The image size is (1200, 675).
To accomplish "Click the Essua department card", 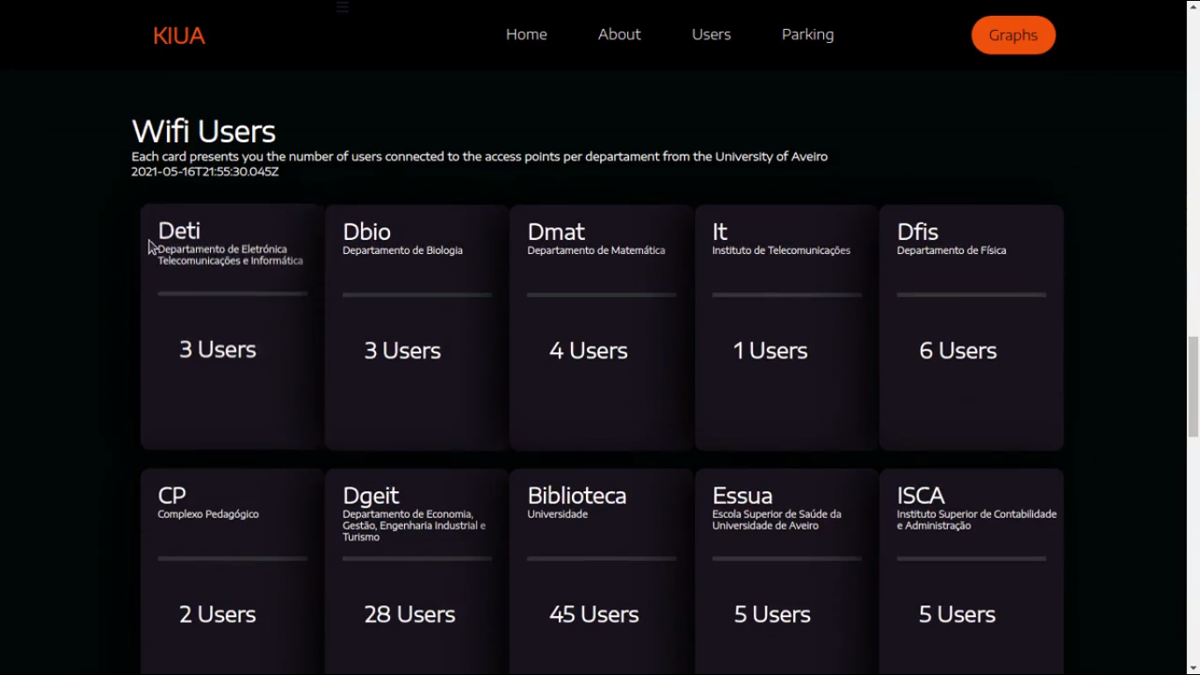I will click(x=786, y=571).
